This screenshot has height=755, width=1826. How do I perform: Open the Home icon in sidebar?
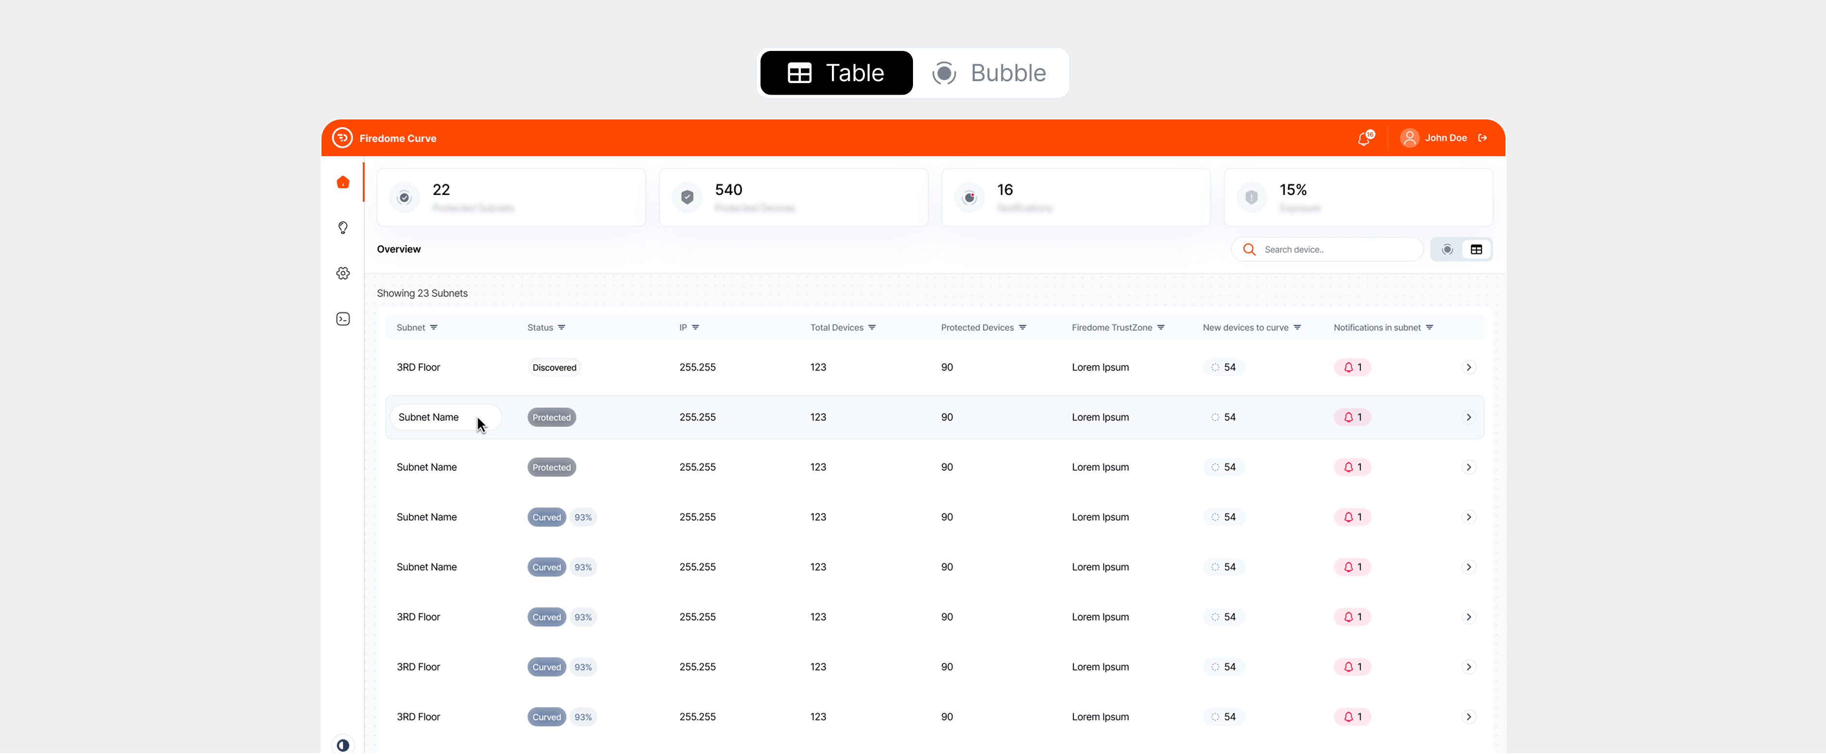[x=343, y=182]
